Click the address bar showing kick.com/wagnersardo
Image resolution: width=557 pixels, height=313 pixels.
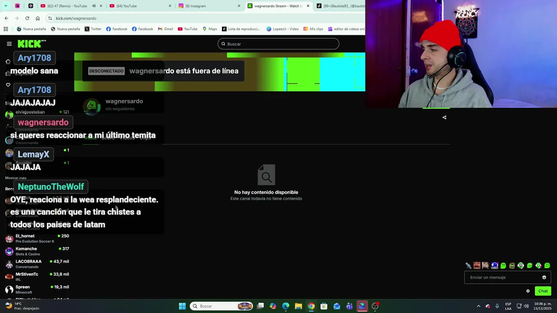click(205, 18)
